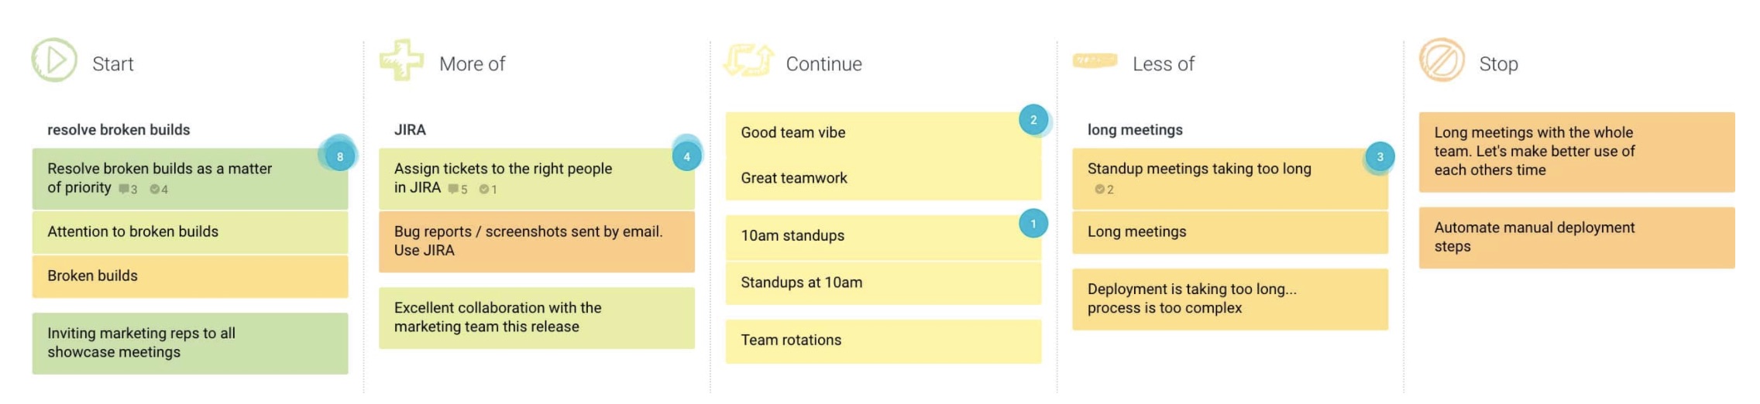This screenshot has height=404, width=1760.
Task: Click the Stop column prohibition icon
Action: click(1442, 60)
